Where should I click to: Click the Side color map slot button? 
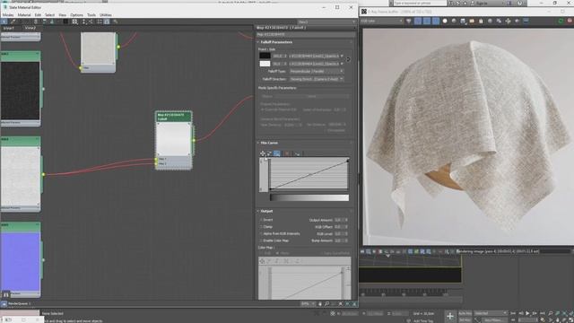tap(314, 64)
